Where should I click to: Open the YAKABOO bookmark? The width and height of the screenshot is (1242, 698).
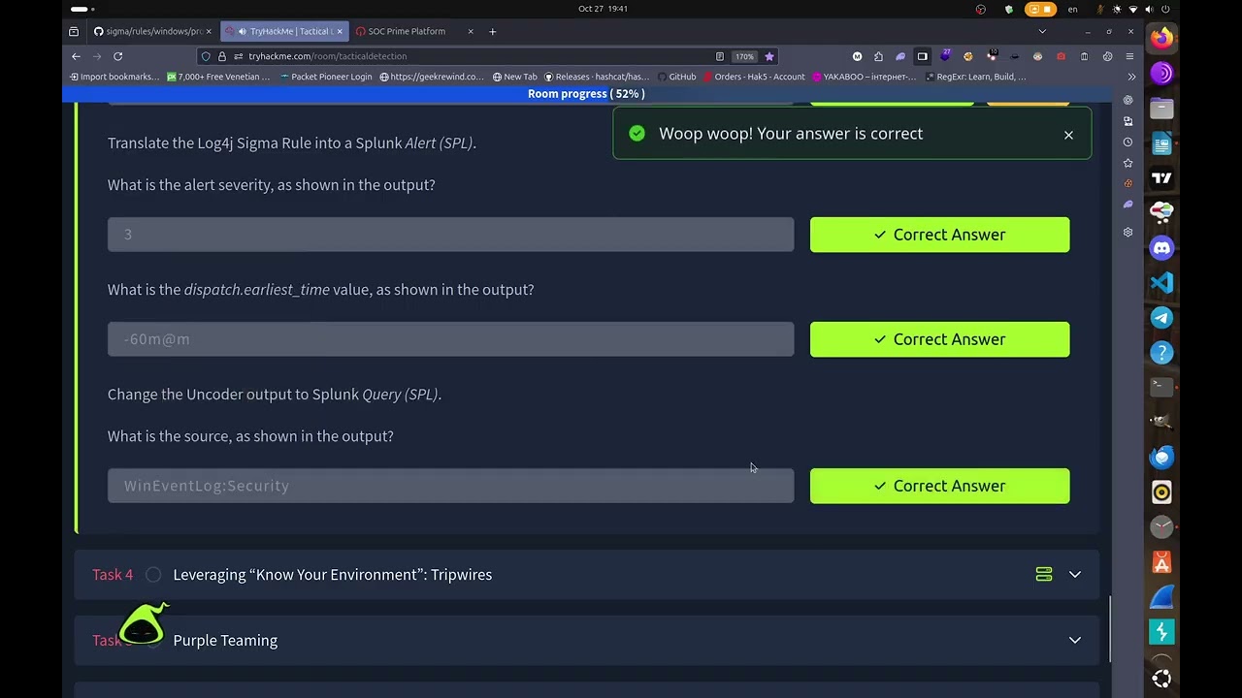coord(865,77)
